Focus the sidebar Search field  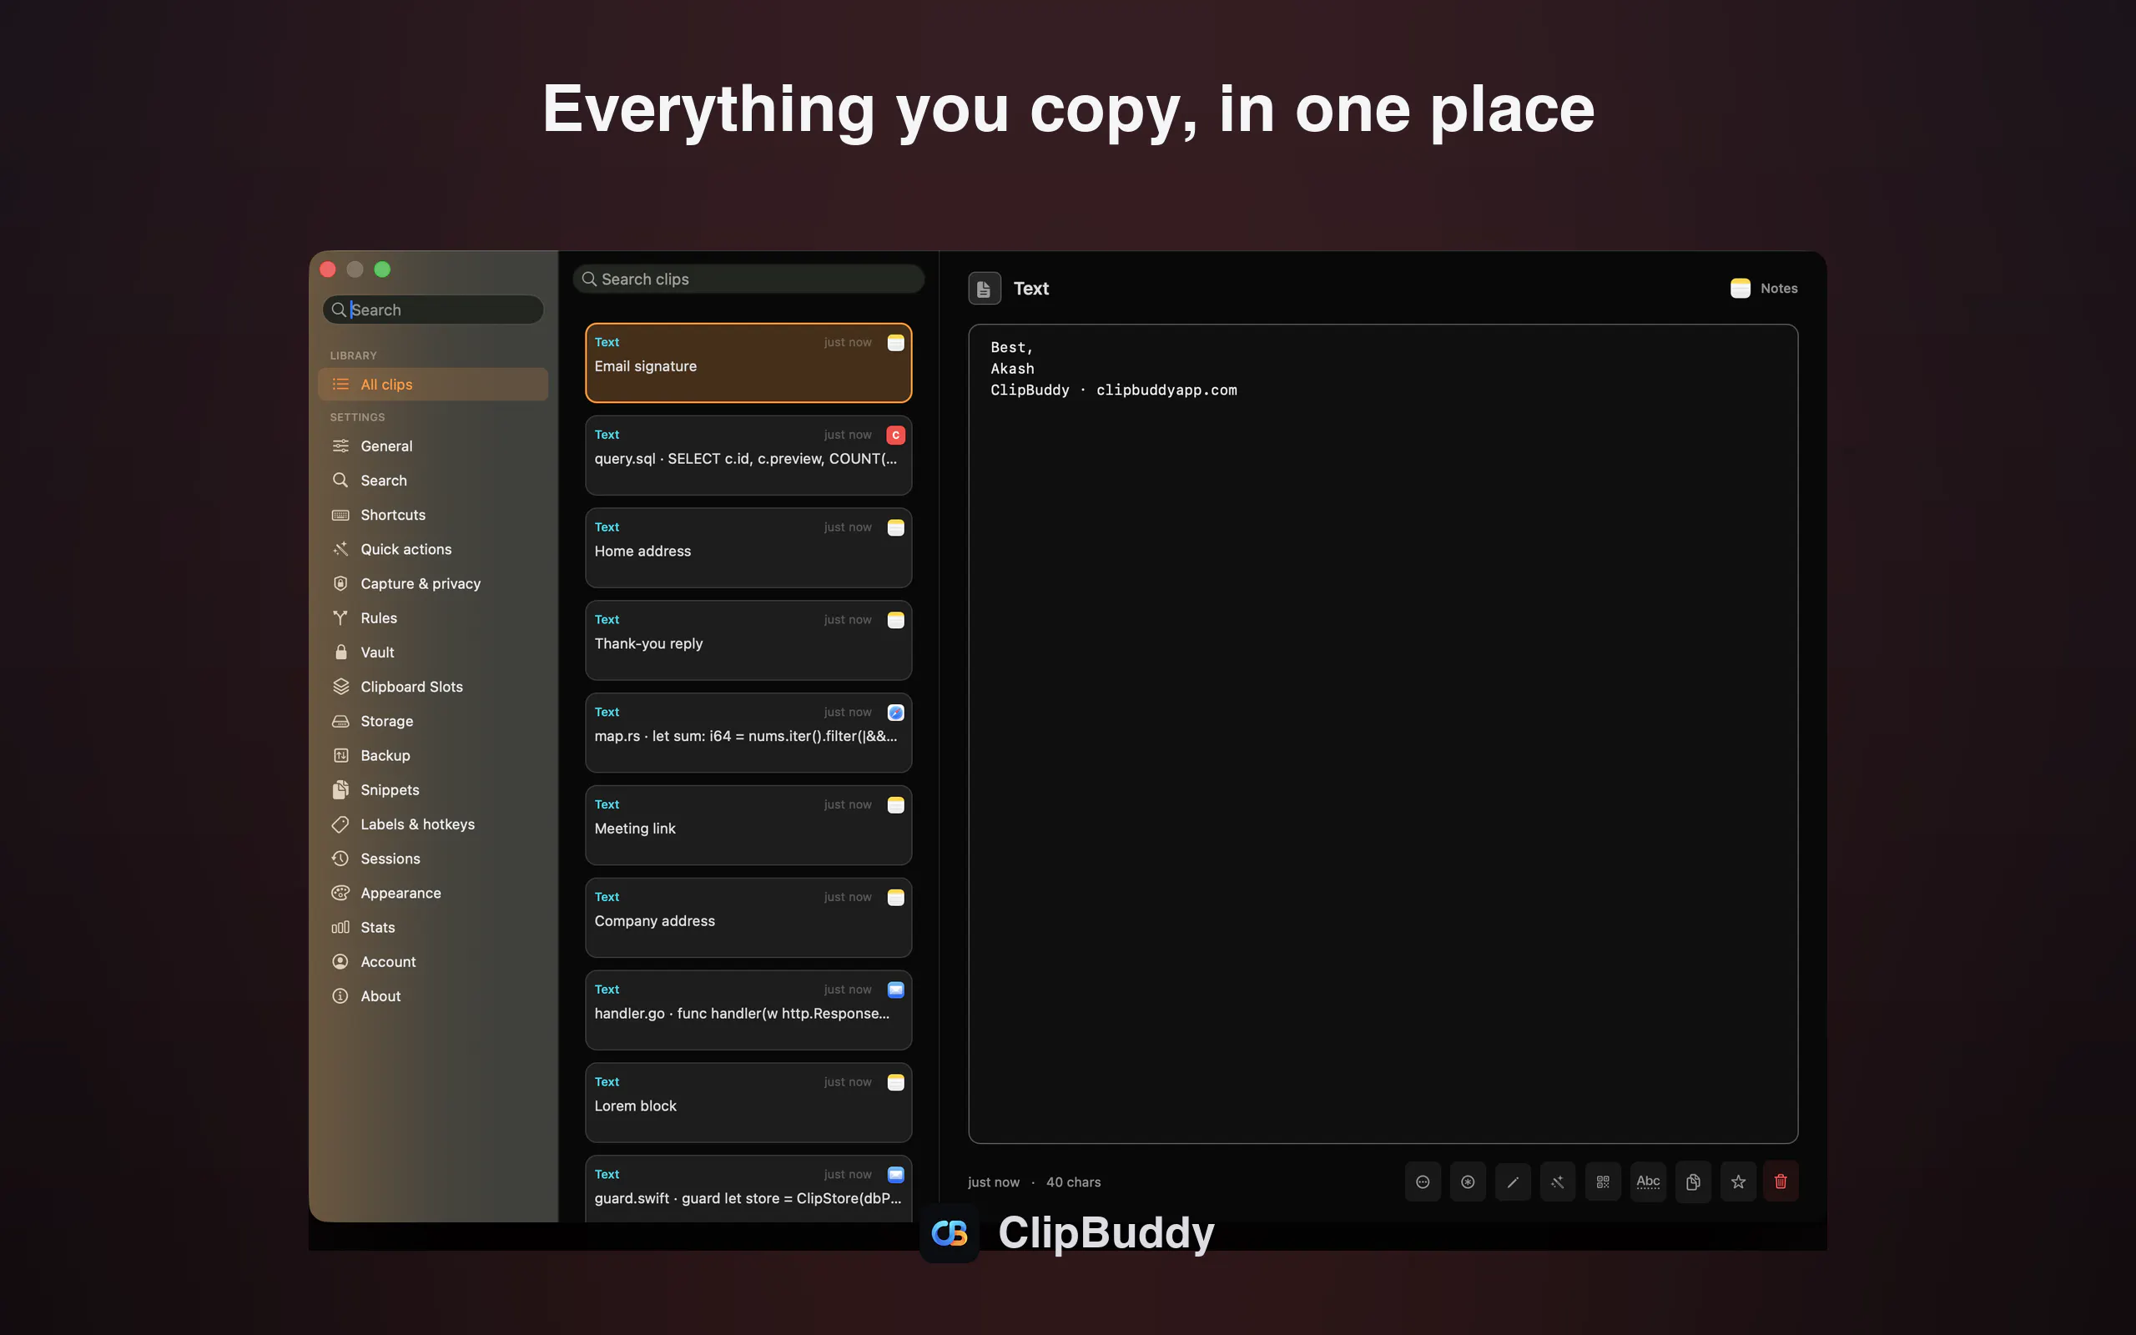click(432, 310)
